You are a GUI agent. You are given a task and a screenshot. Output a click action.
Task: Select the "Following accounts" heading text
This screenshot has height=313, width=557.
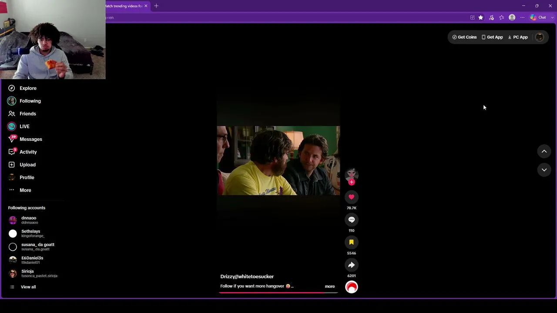pyautogui.click(x=27, y=208)
